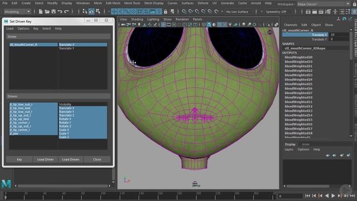Click the viewport panel pop-out icon
357x201 pixels.
tap(276, 25)
